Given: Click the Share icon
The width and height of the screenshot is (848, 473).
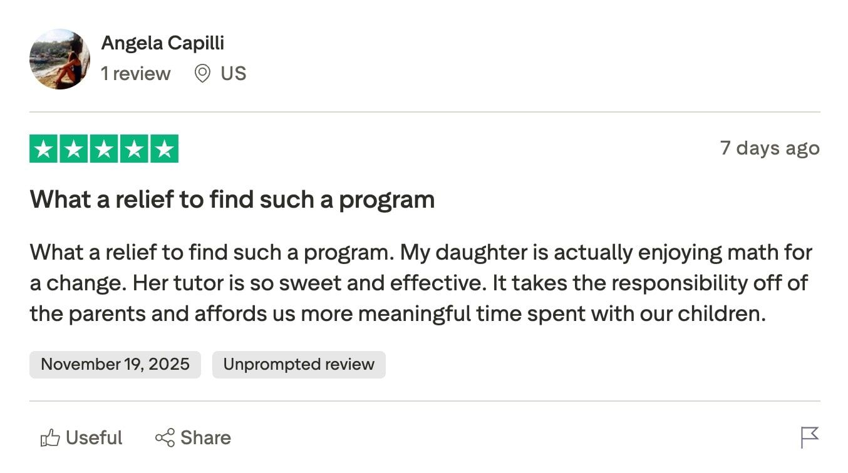Looking at the screenshot, I should click(x=165, y=437).
